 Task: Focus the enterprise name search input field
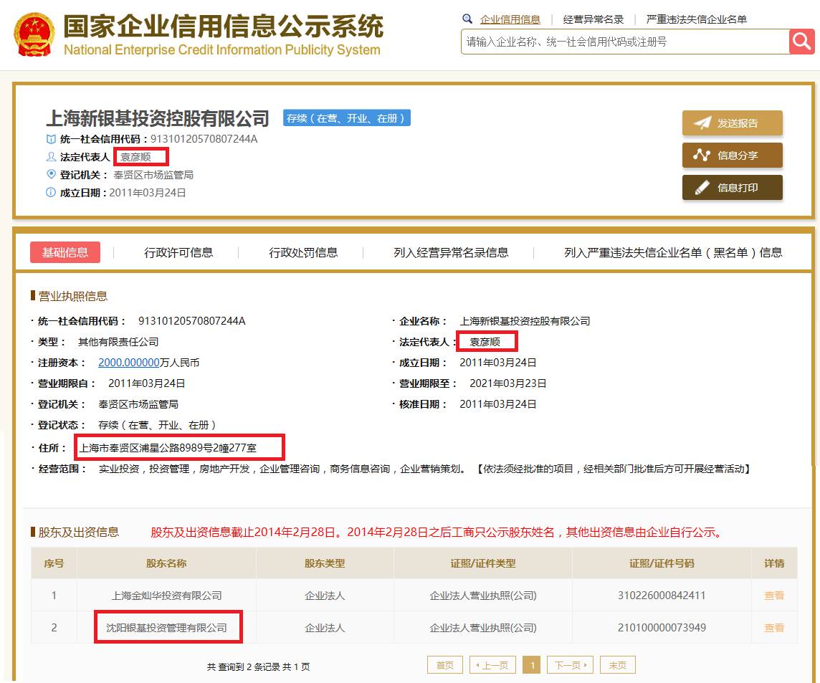[x=625, y=42]
